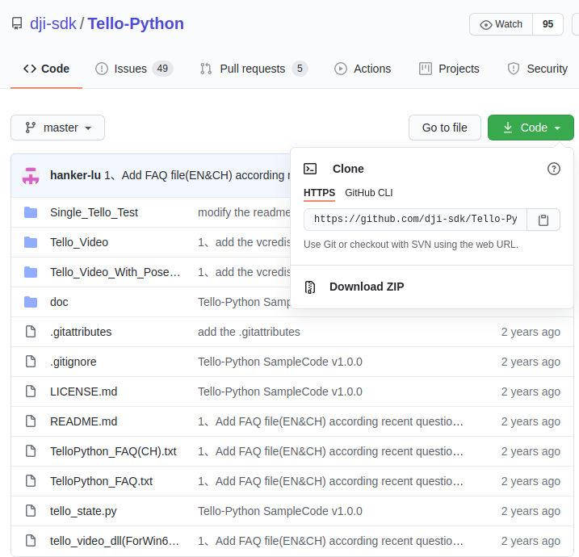
Task: Click the folder icon for doc
Action: point(31,302)
